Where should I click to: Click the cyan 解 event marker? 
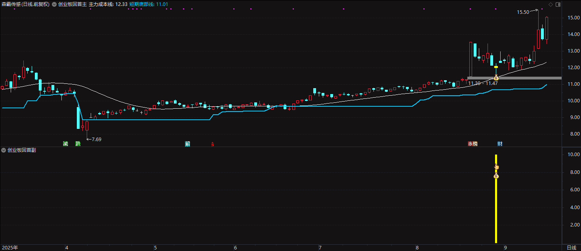pyautogui.click(x=187, y=144)
